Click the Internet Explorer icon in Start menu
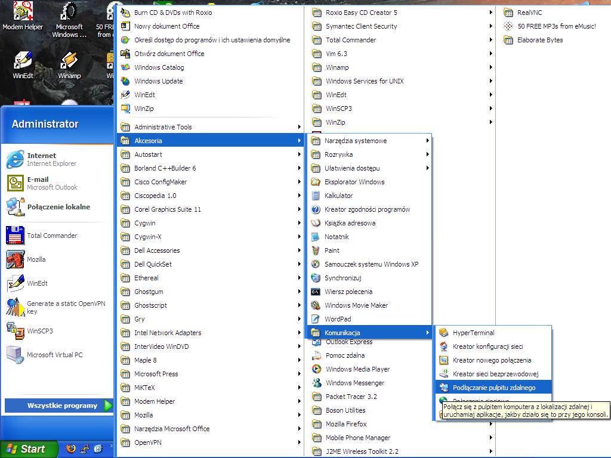Viewport: 611px width, 458px height. (15, 159)
